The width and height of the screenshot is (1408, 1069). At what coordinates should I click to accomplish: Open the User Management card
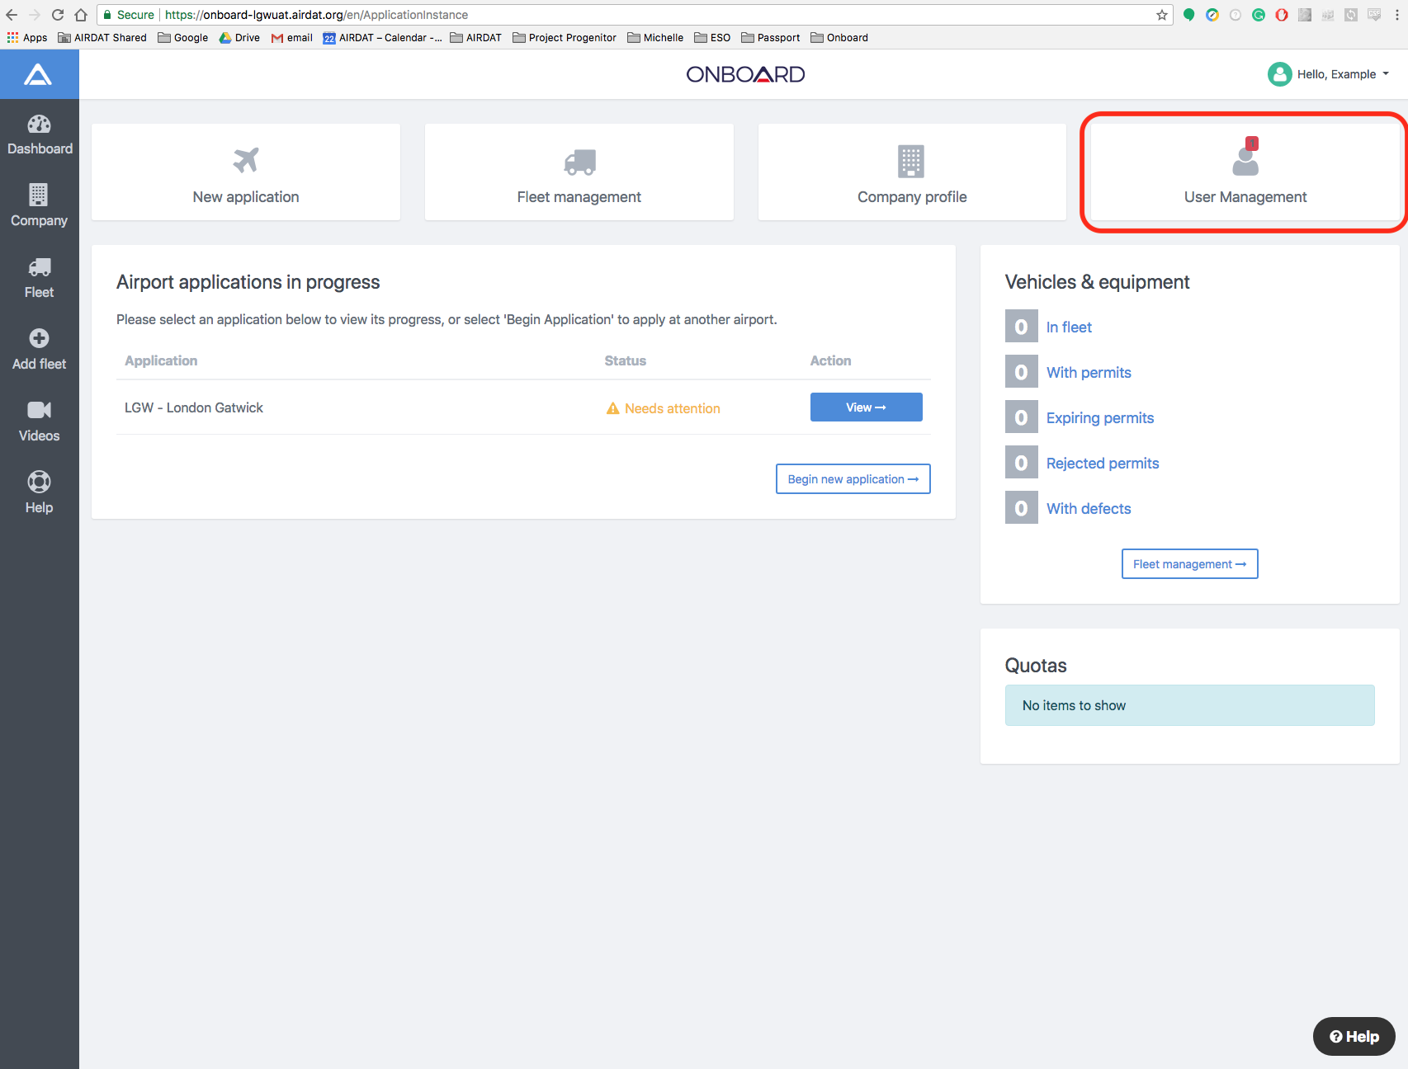[x=1245, y=172]
